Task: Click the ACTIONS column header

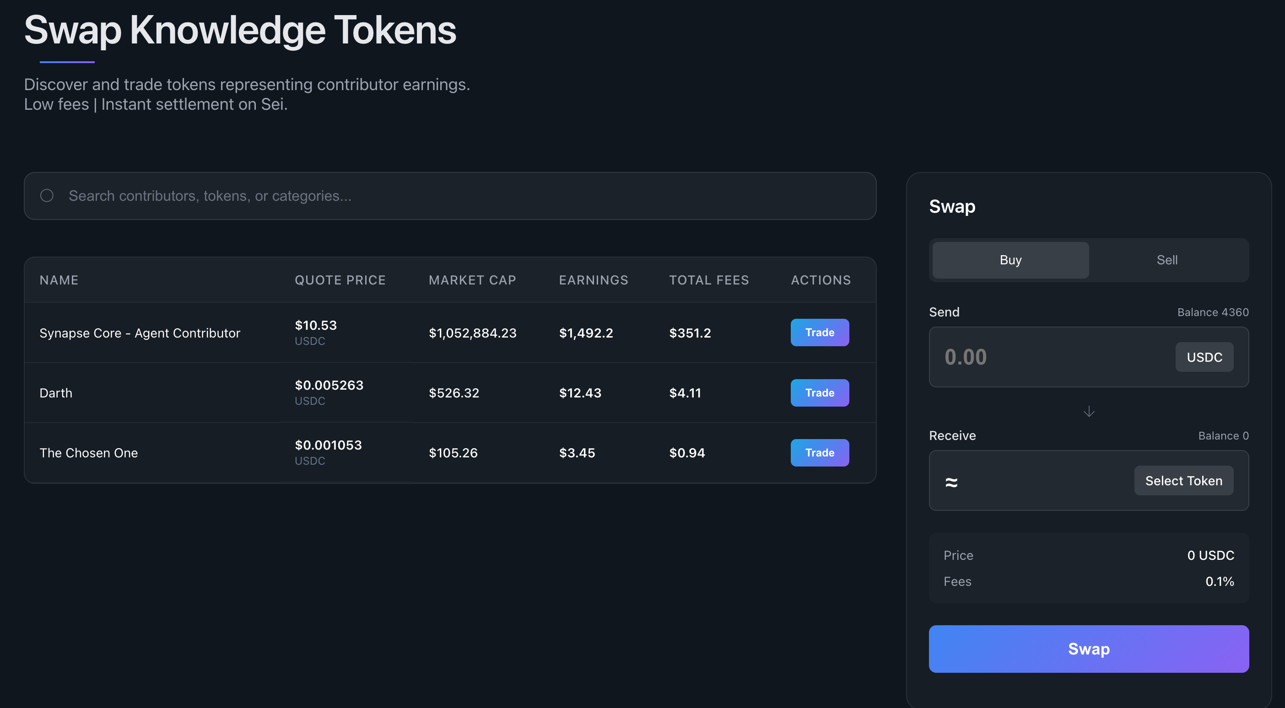Action: pos(821,280)
